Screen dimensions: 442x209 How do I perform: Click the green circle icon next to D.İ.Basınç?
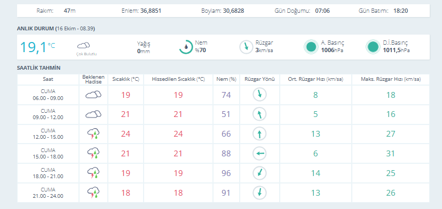[x=373, y=47]
